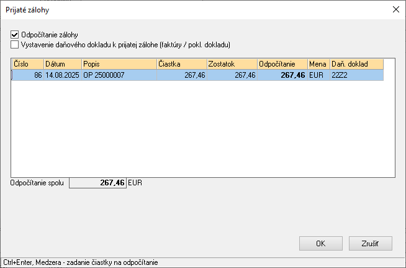Click the EUR currency cell in the row
Viewport: 406px width, 268px height.
coord(318,75)
